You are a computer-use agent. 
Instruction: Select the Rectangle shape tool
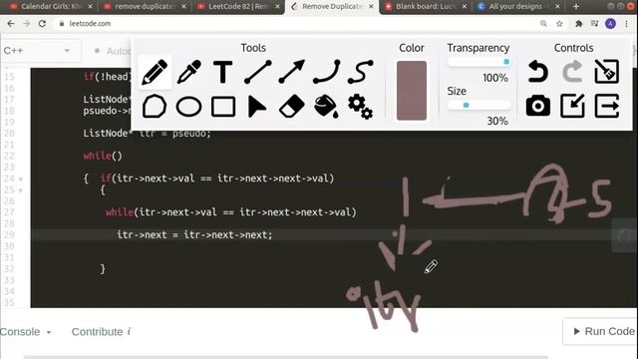coord(223,107)
